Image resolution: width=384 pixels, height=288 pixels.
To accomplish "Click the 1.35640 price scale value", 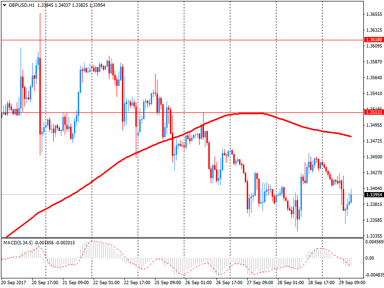I will 374,78.
